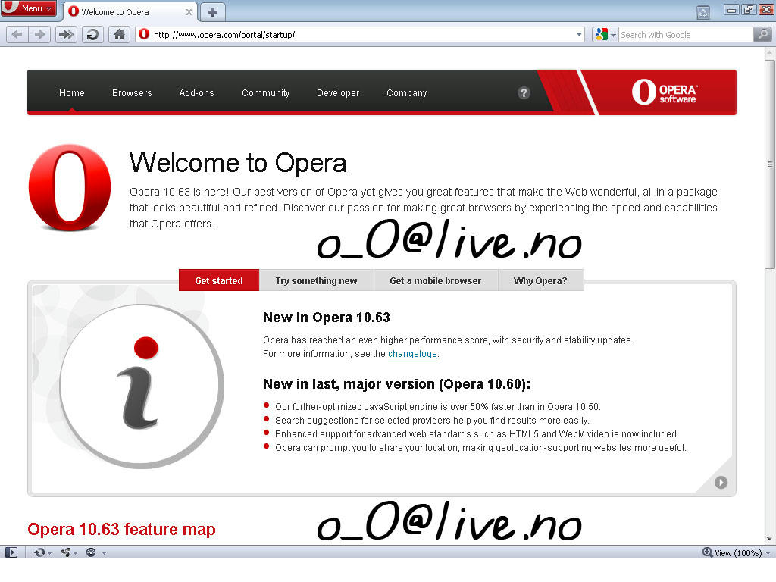Viewport: 776px width, 582px height.
Task: Open the Google search engine selector
Action: 605,35
